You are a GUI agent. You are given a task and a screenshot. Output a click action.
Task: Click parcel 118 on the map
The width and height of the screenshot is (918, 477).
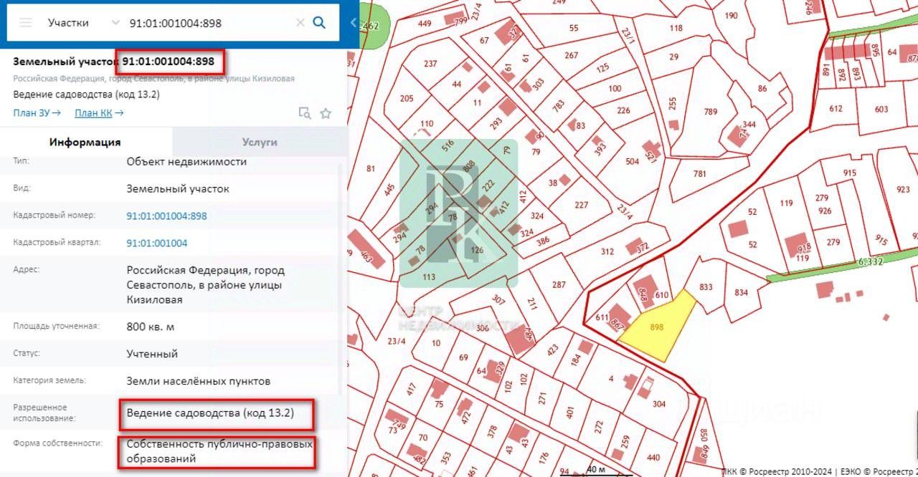pos(676,29)
